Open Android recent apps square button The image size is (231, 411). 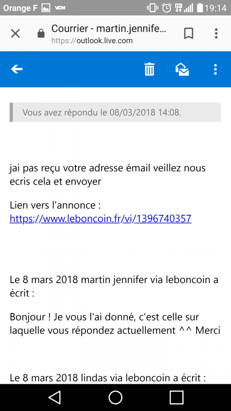[176, 397]
